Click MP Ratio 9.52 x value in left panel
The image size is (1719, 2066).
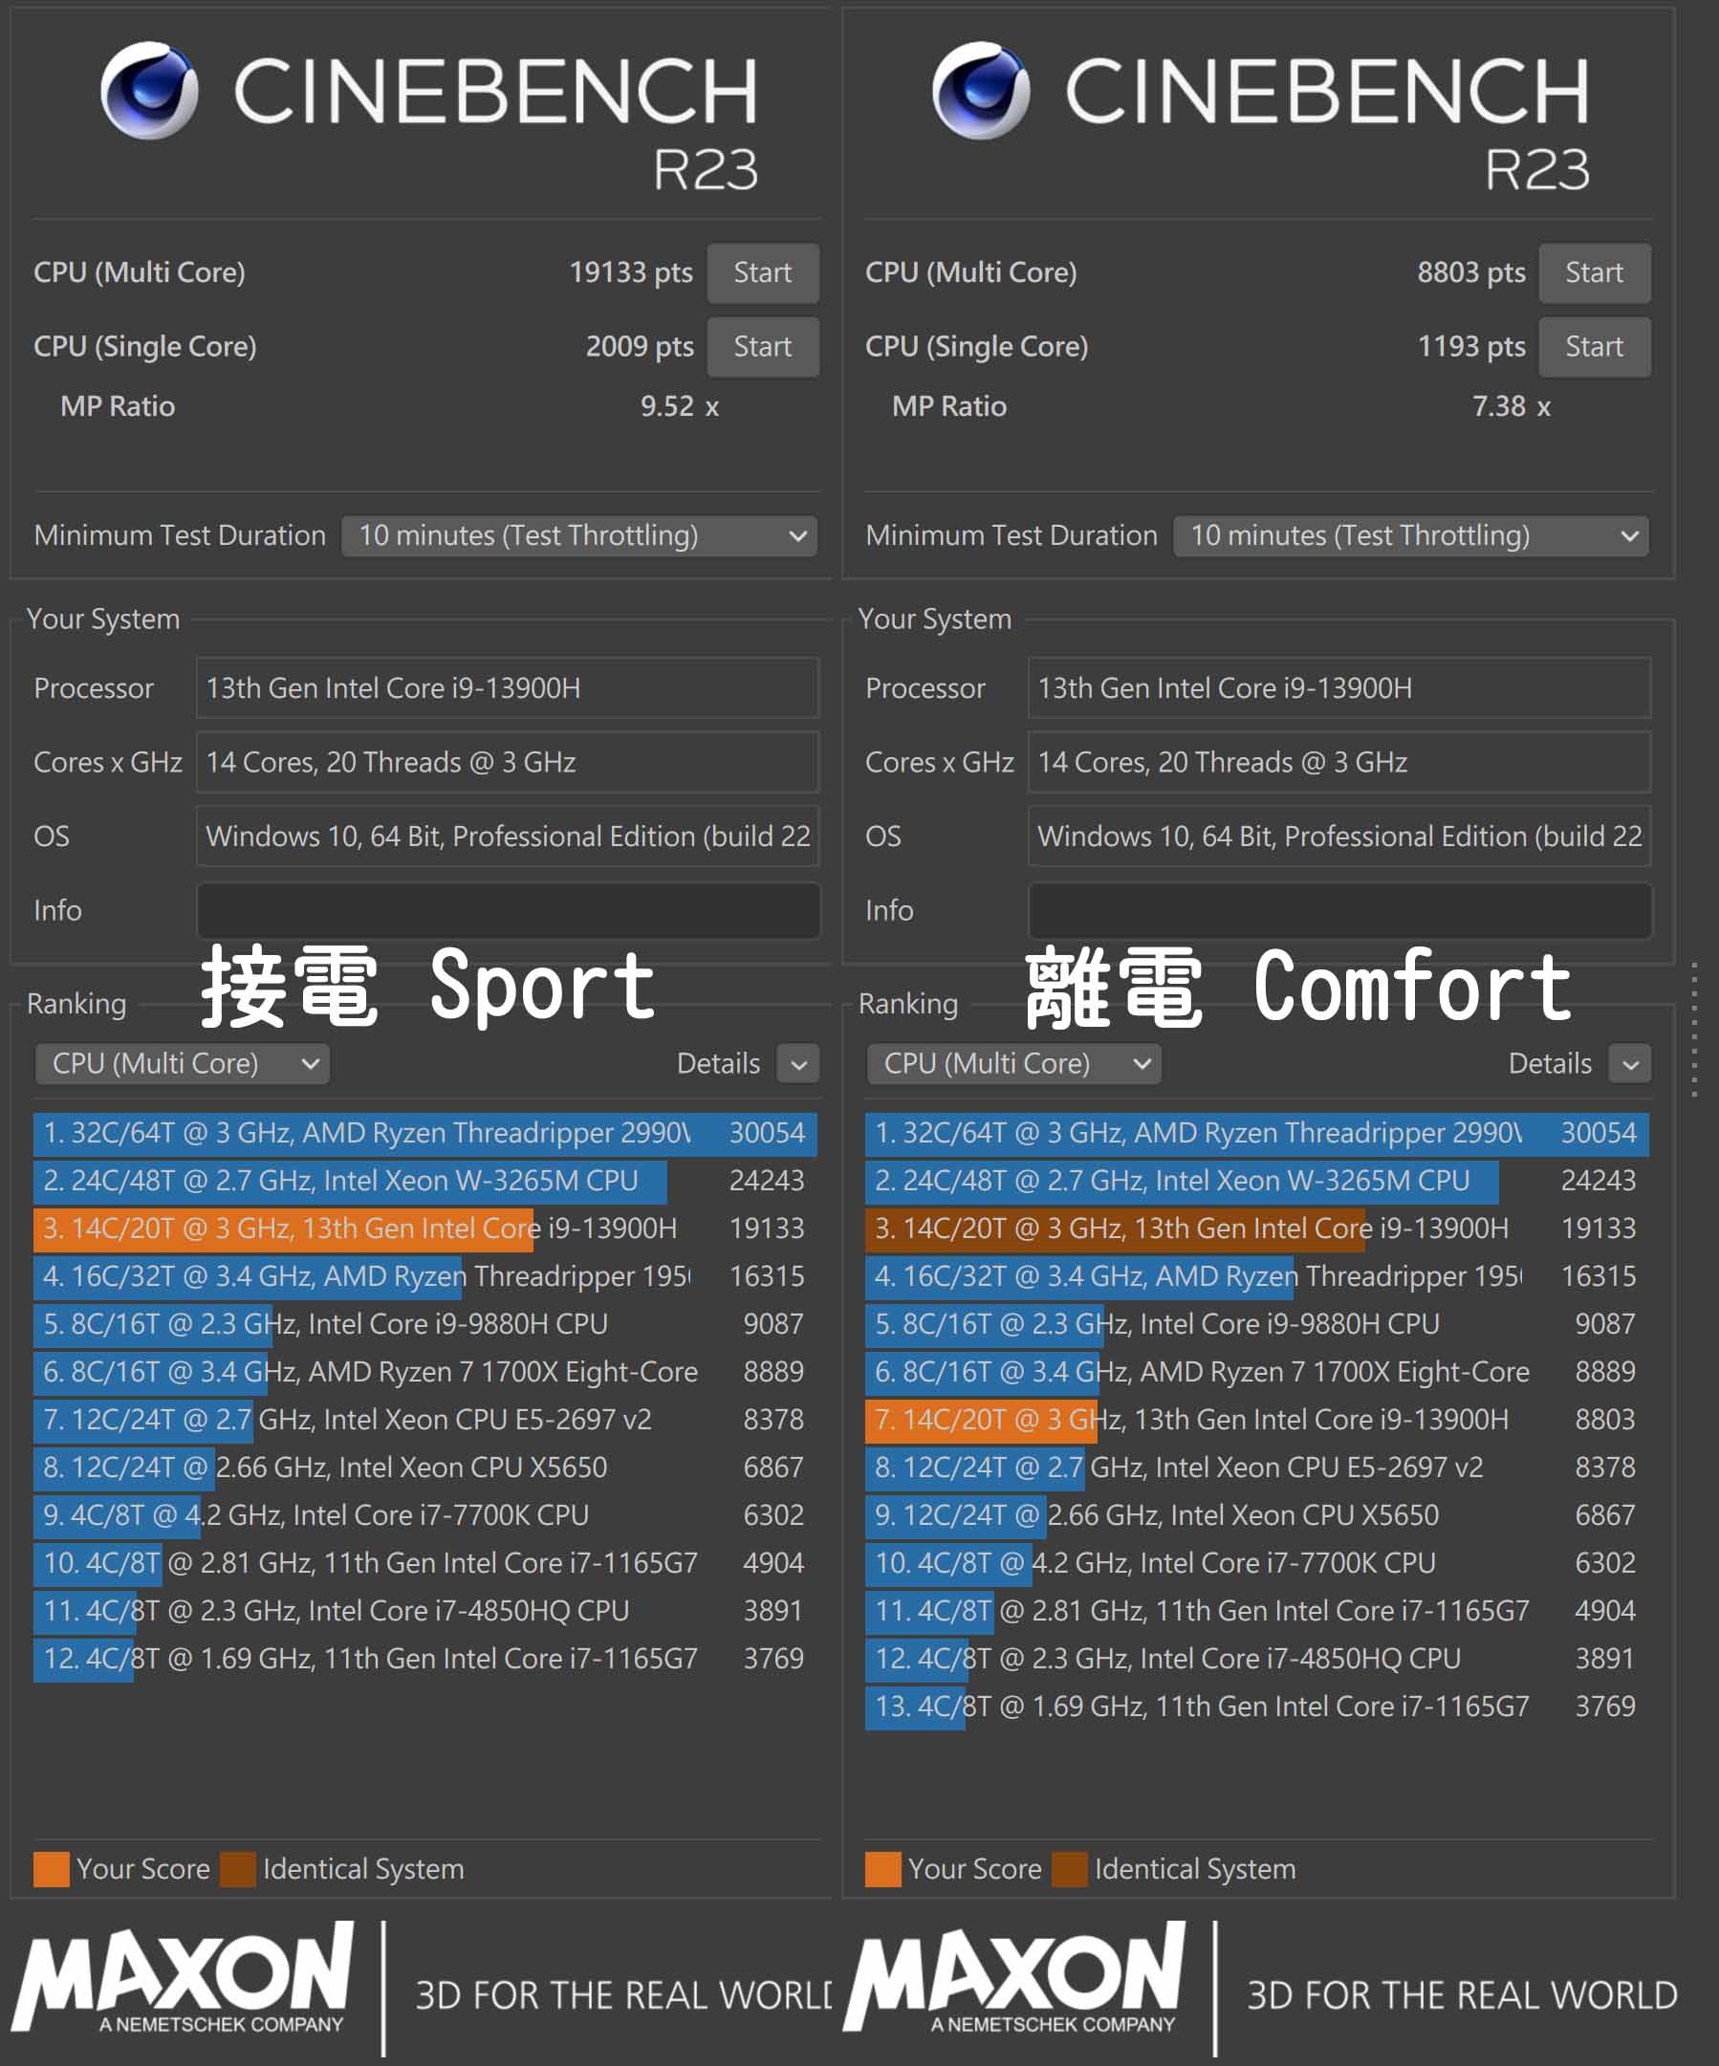[x=679, y=406]
